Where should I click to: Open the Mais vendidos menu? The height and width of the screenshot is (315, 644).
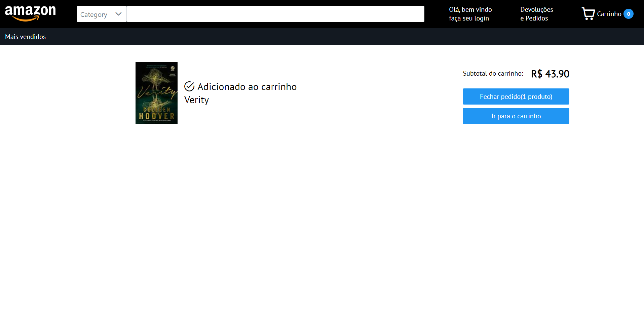pyautogui.click(x=25, y=36)
